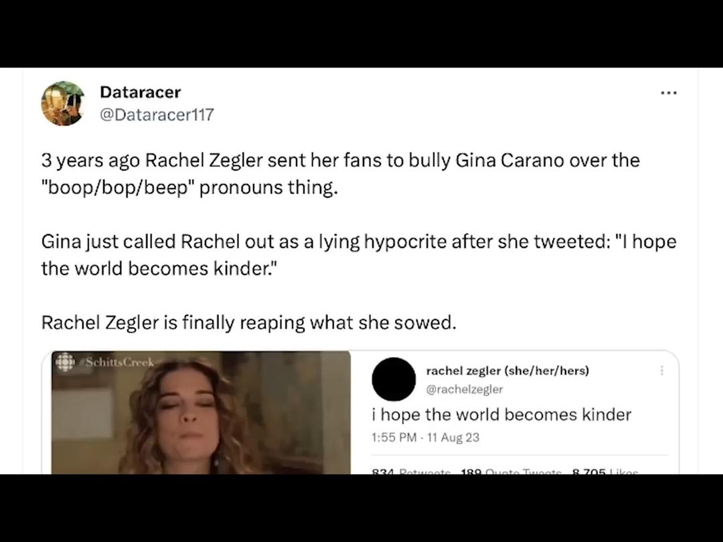Open the @Dataracer117 handle link
Screen dimensions: 723x542
coord(157,114)
